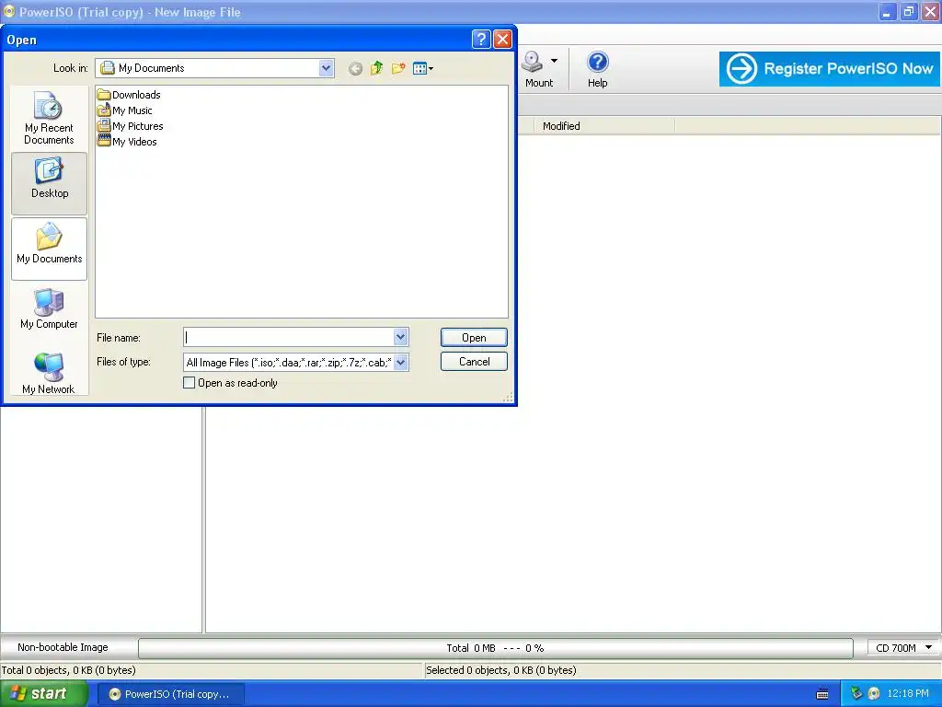Viewport: 942px width, 707px height.
Task: Expand the File name dropdown arrow
Action: 401,337
